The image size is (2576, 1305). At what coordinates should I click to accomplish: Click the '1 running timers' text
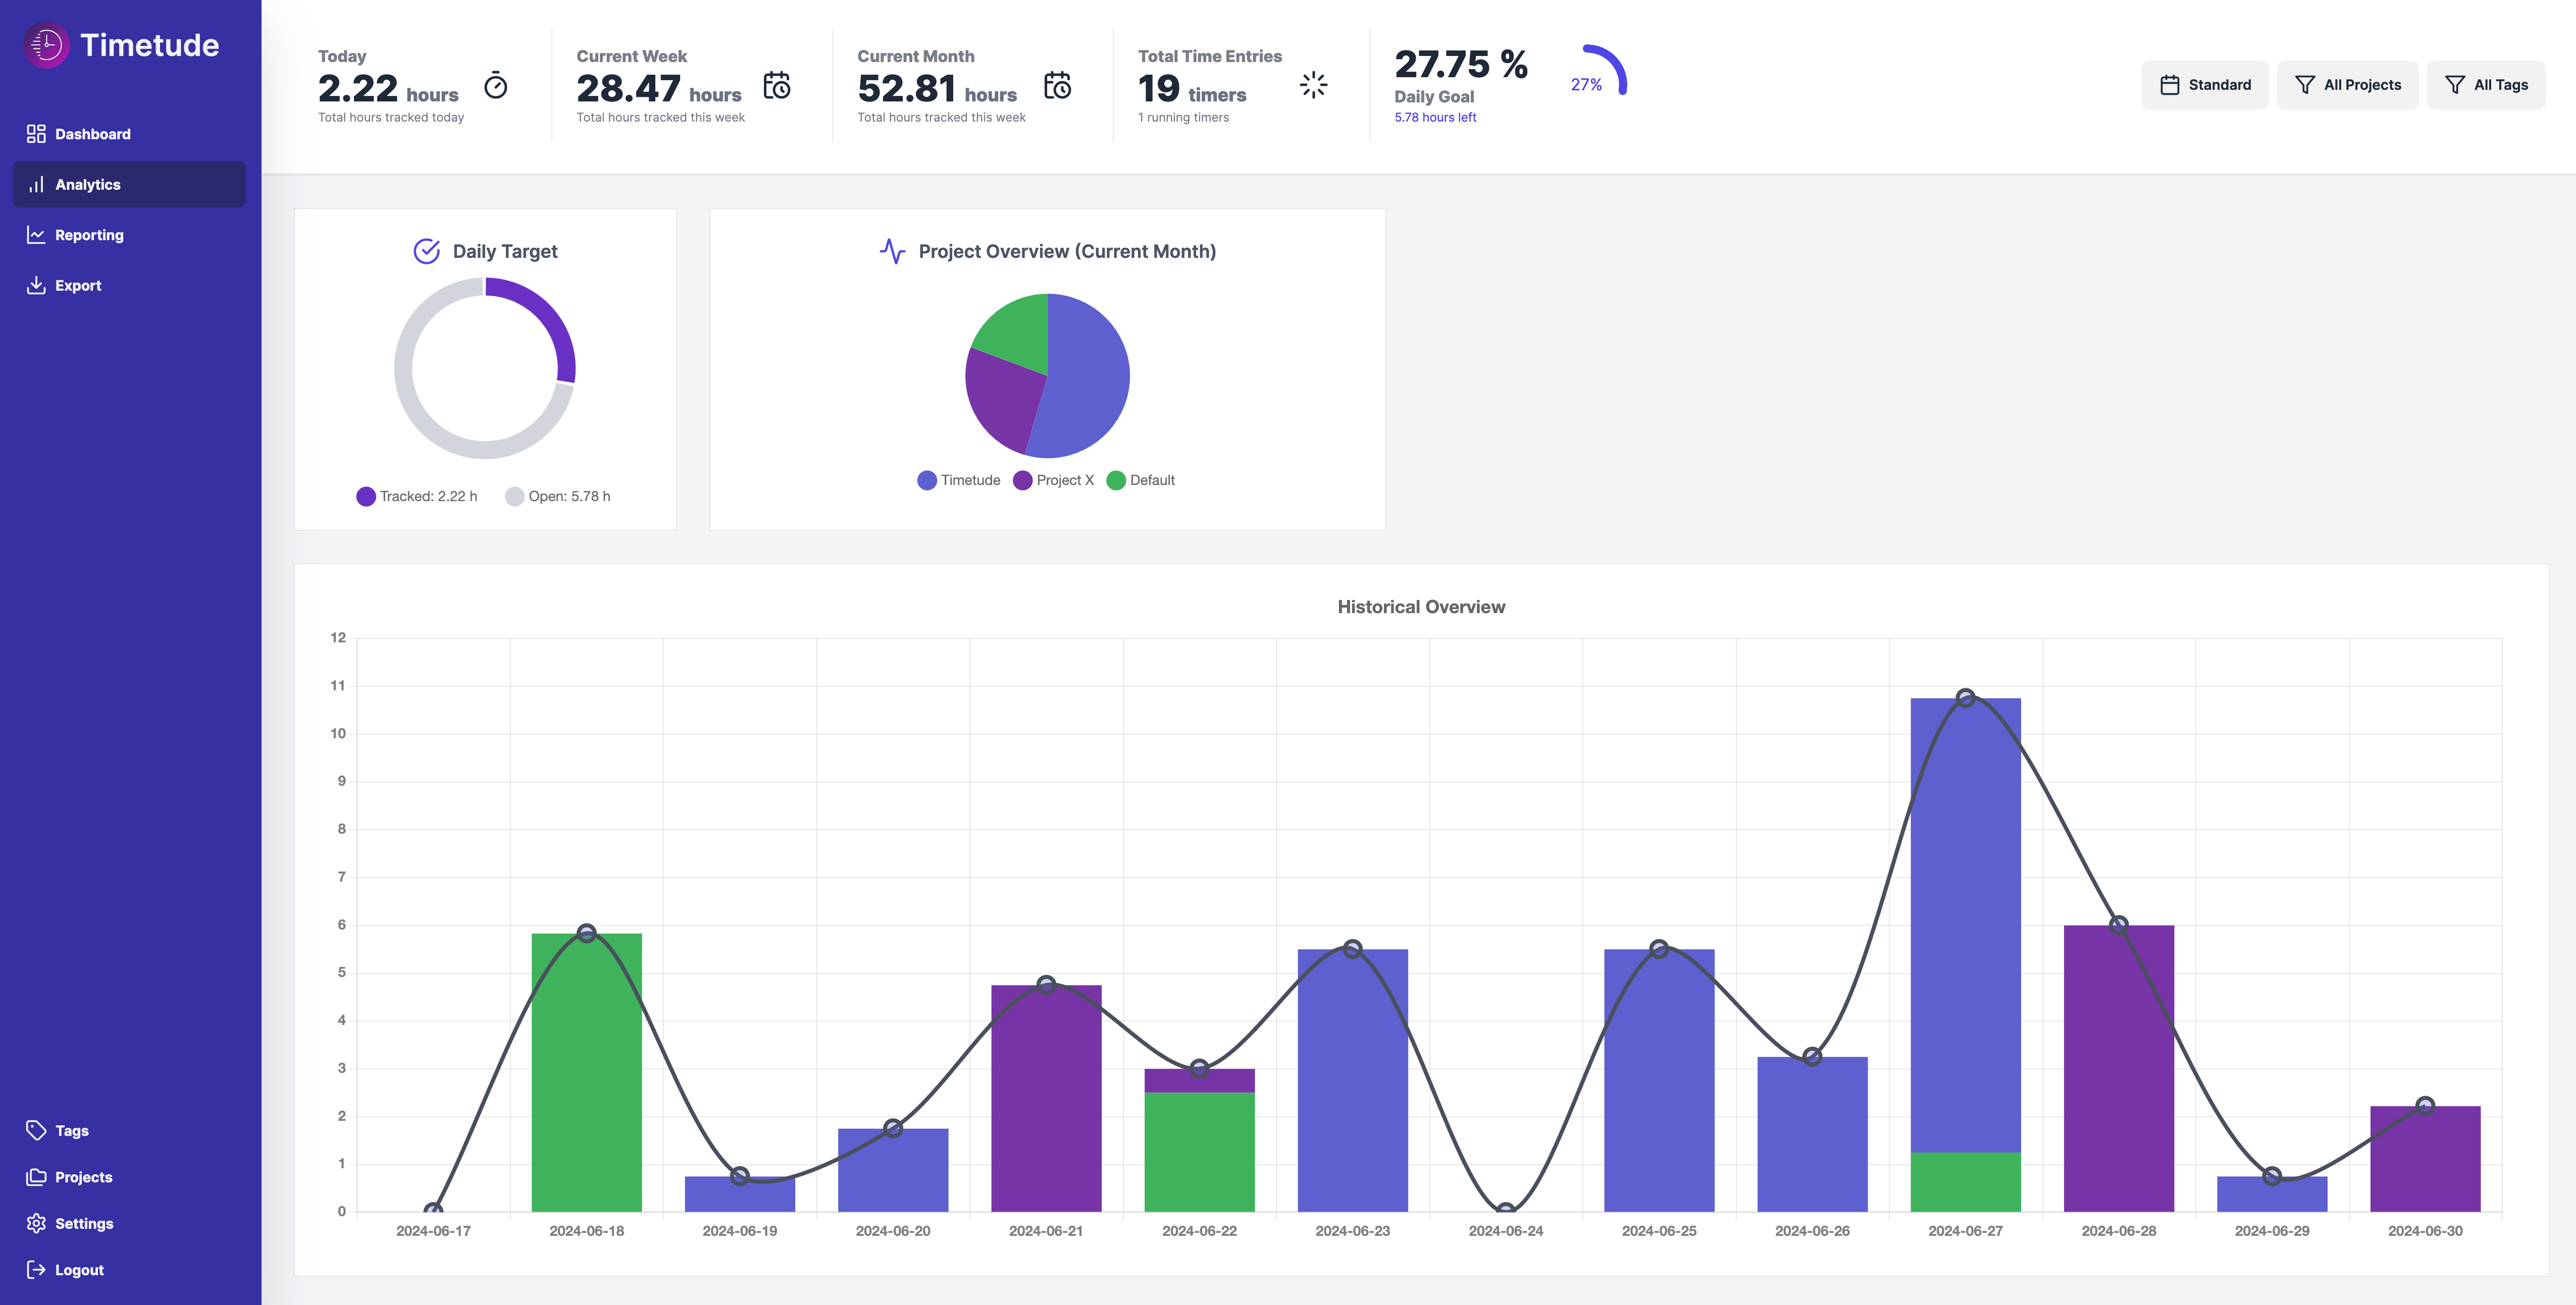coord(1183,118)
